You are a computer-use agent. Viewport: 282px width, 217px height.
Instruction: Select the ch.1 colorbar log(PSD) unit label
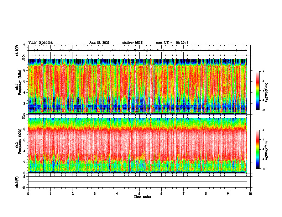point(267,93)
